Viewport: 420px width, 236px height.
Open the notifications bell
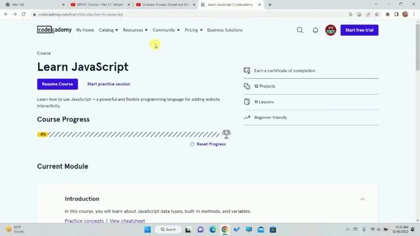point(315,30)
